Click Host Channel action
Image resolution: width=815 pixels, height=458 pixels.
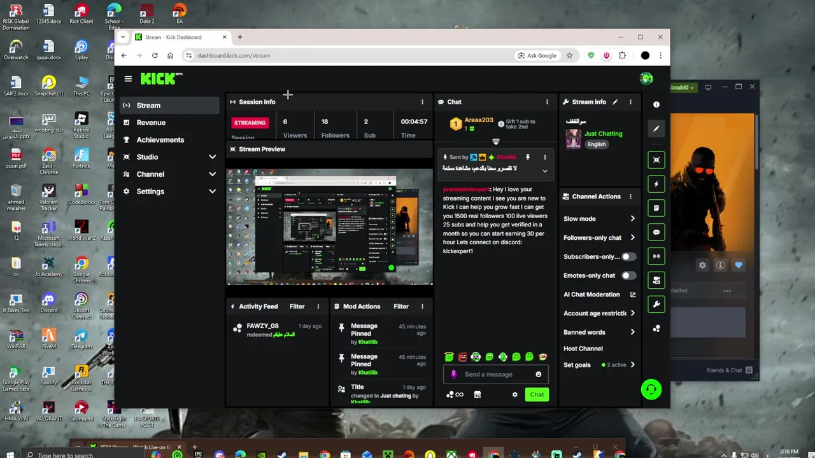[583, 349]
